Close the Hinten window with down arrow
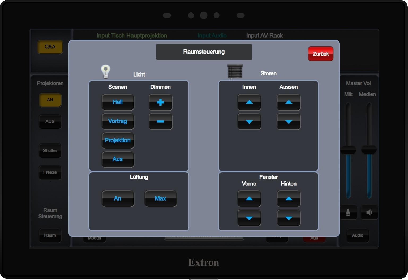Screen dimensions: 408x280 click(x=289, y=218)
